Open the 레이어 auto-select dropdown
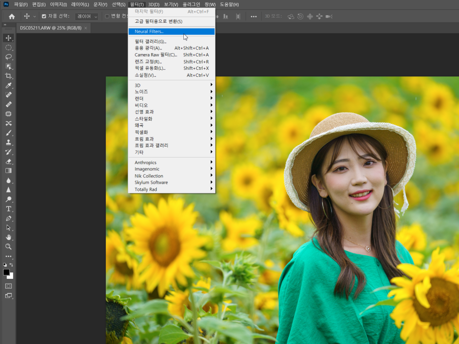The height and width of the screenshot is (344, 459). (x=86, y=17)
